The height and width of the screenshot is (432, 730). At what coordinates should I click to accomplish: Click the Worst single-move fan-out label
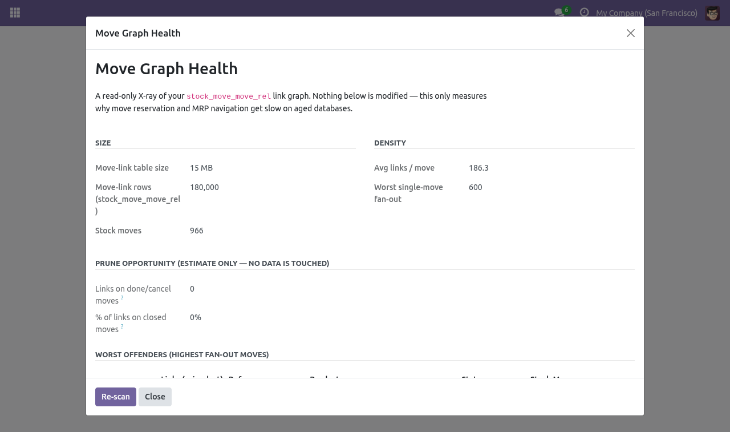[x=408, y=193]
